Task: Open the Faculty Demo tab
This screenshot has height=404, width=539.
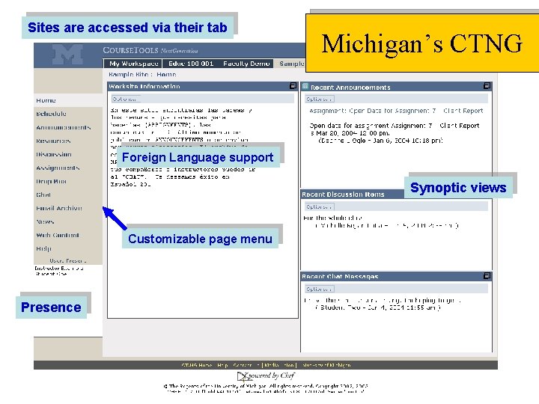Action: tap(246, 64)
